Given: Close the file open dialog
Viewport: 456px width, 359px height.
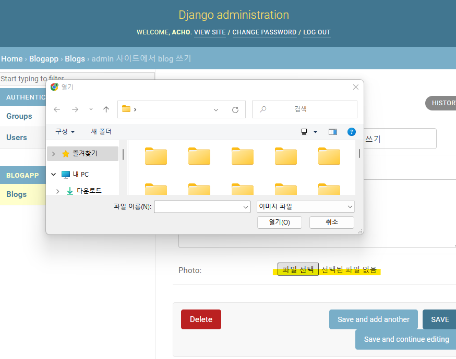Looking at the screenshot, I should coord(356,87).
